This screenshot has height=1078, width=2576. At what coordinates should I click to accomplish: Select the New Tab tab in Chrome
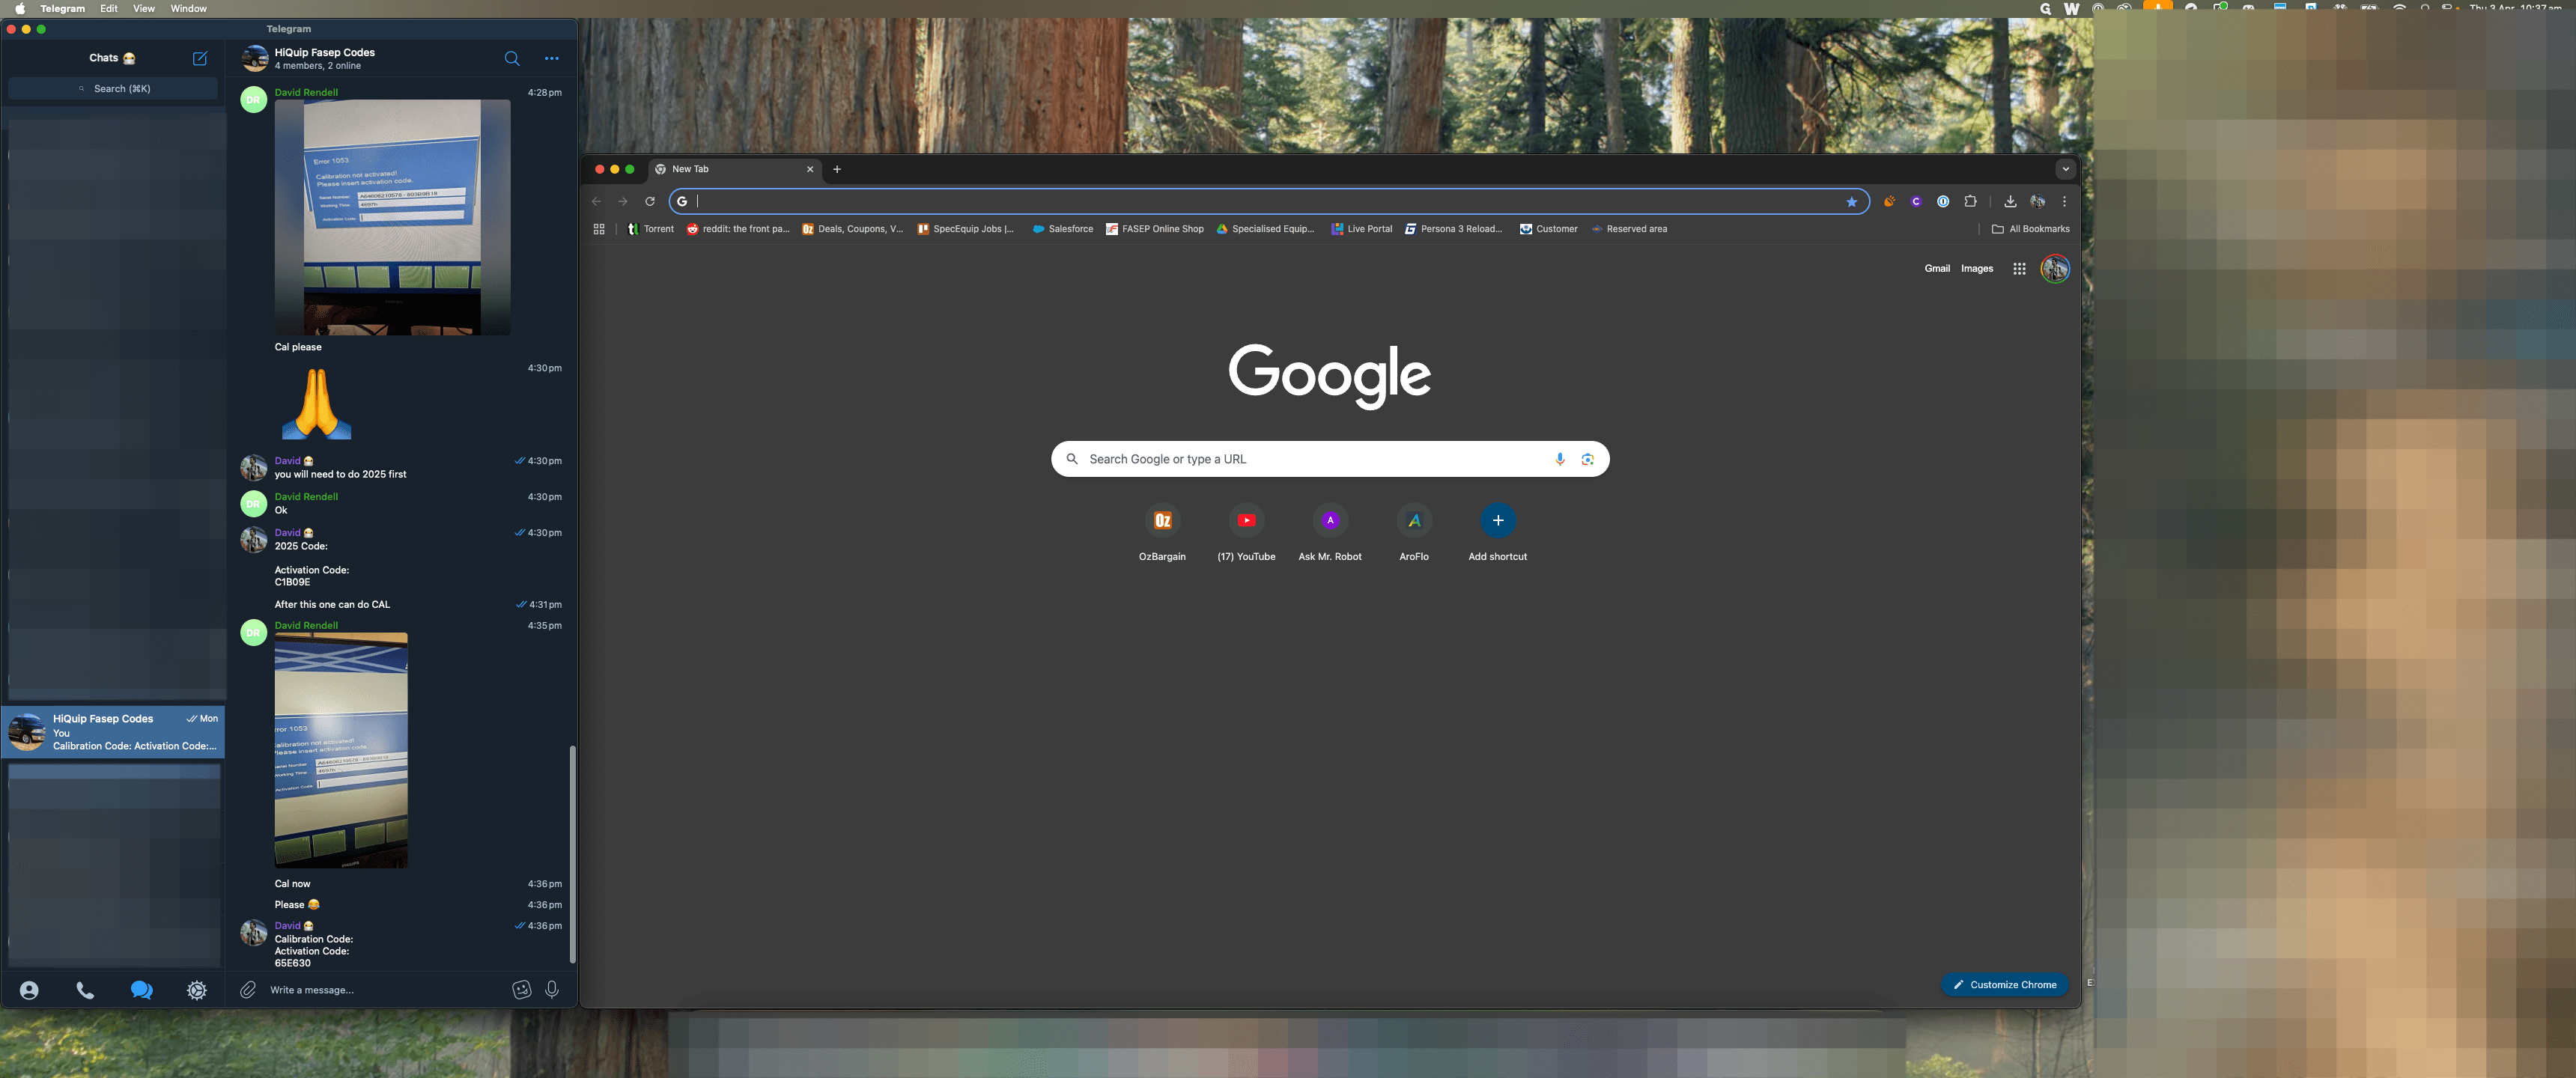click(x=735, y=169)
